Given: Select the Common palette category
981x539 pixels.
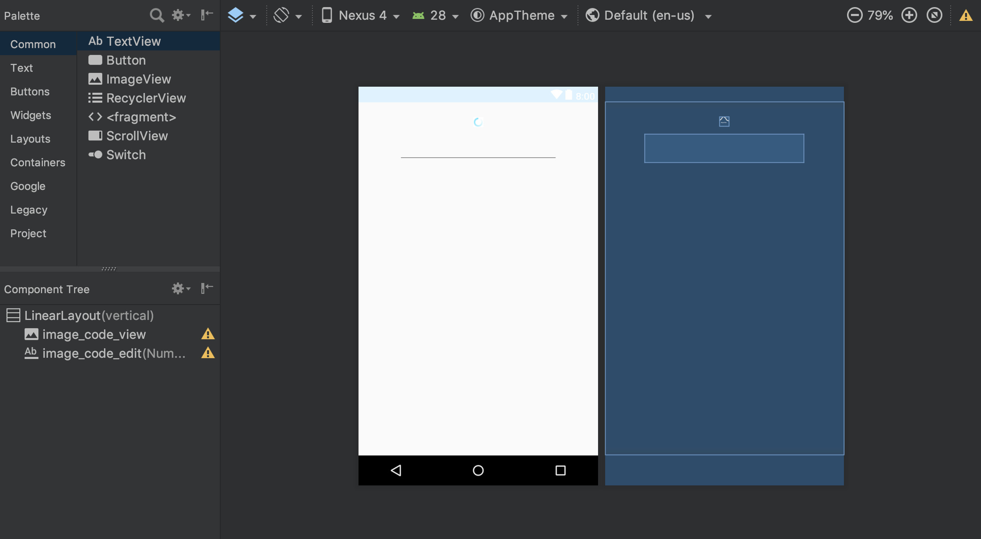Looking at the screenshot, I should click(x=38, y=44).
